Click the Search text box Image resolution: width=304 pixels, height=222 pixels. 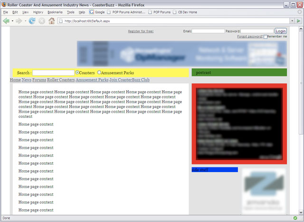click(53, 73)
